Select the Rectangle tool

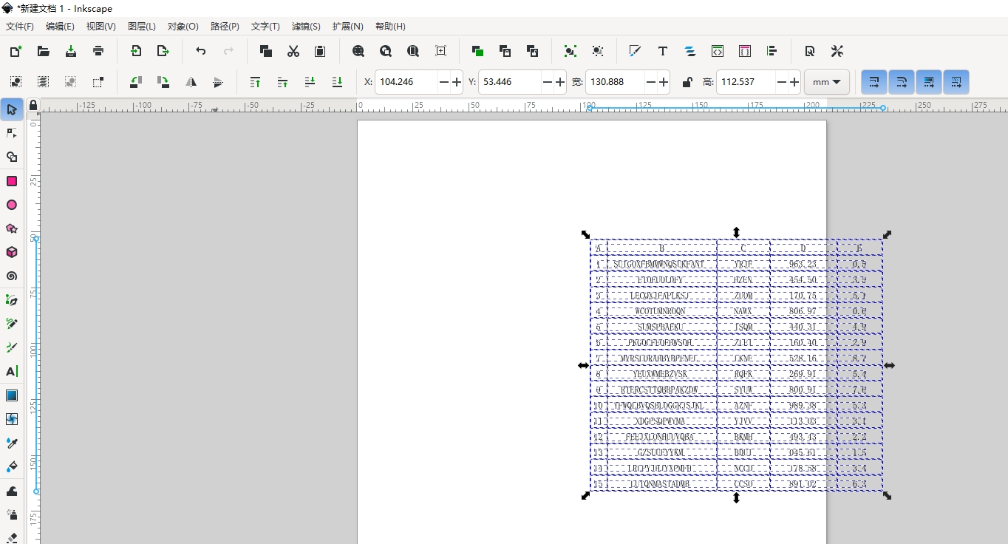[12, 181]
